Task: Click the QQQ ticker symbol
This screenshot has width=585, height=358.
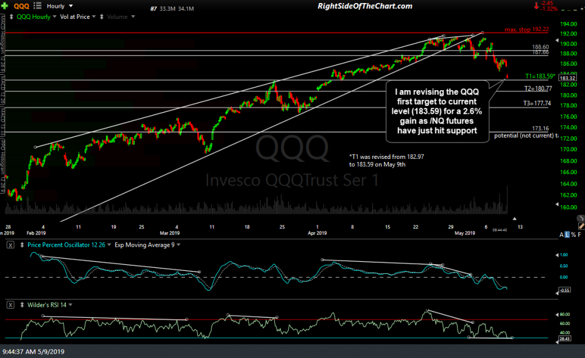Action: coord(21,6)
